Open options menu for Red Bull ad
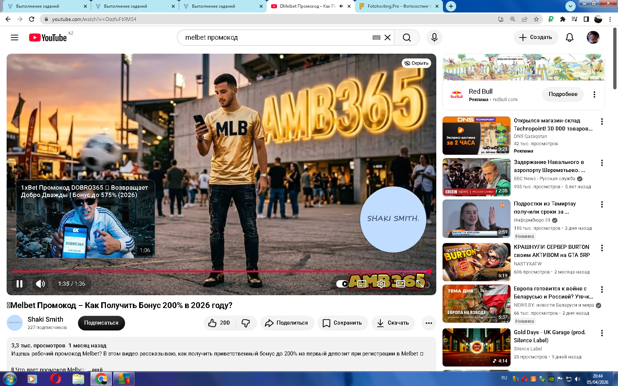Image resolution: width=618 pixels, height=386 pixels. coord(594,94)
